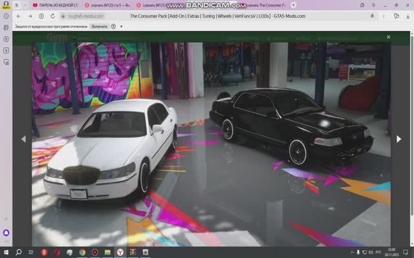Viewport: 414px width, 258px height.
Task: Dismiss the malware protection notice
Action: tap(122, 26)
